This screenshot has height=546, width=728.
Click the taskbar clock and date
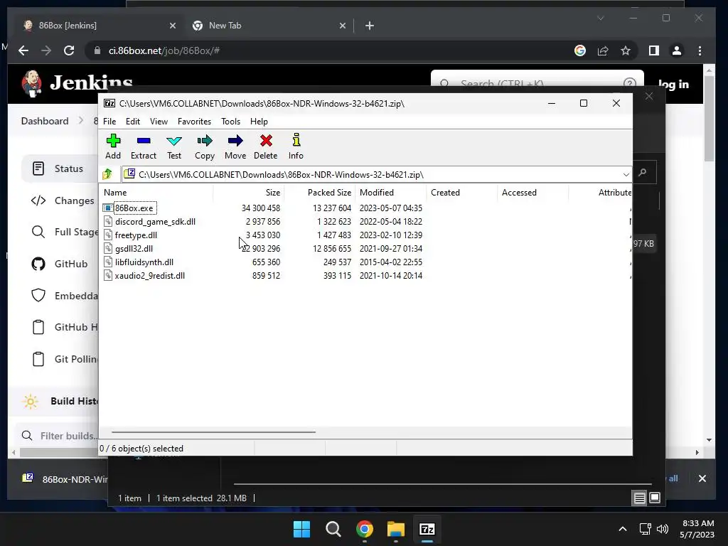click(x=697, y=529)
